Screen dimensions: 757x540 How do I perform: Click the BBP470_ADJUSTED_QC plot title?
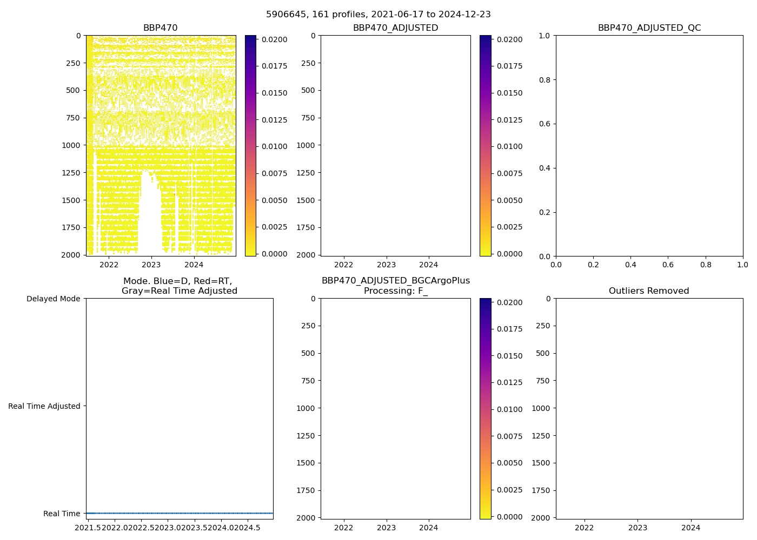(649, 28)
